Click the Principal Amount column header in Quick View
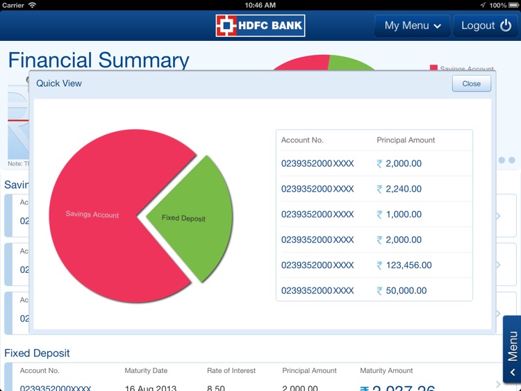This screenshot has height=391, width=521. (406, 140)
